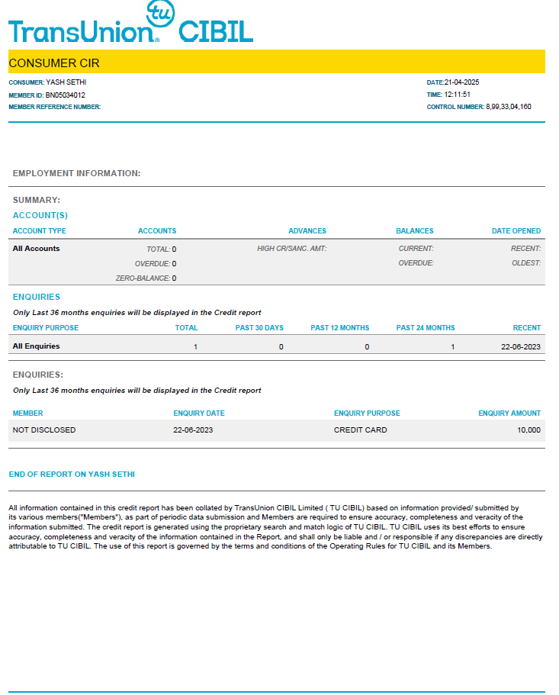559x695 pixels.
Task: Click the OVERDUE: 0 accounts value
Action: (156, 264)
